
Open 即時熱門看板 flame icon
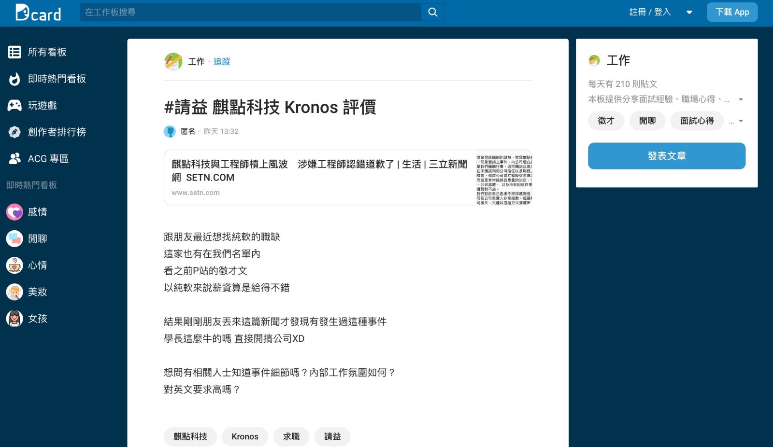[x=14, y=79]
